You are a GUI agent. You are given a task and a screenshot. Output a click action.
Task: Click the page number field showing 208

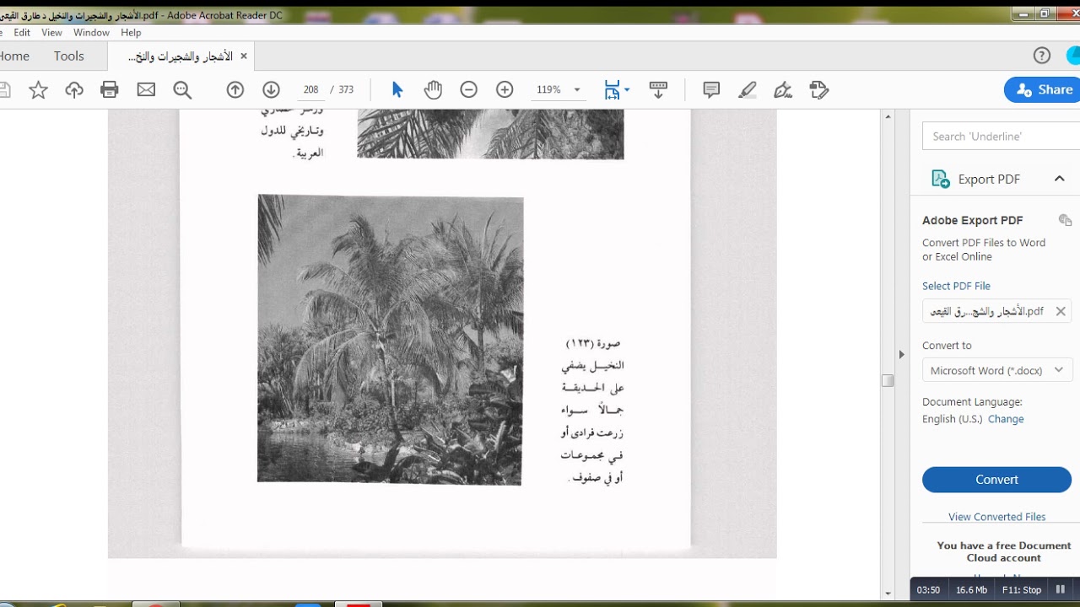[x=310, y=89]
